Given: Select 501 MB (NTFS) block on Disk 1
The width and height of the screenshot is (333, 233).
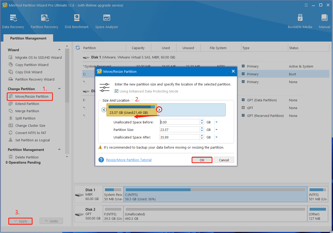Looking at the screenshot, I should tap(318, 194).
